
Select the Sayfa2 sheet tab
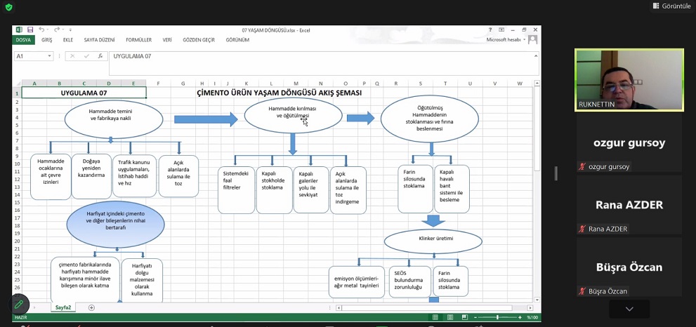63,307
